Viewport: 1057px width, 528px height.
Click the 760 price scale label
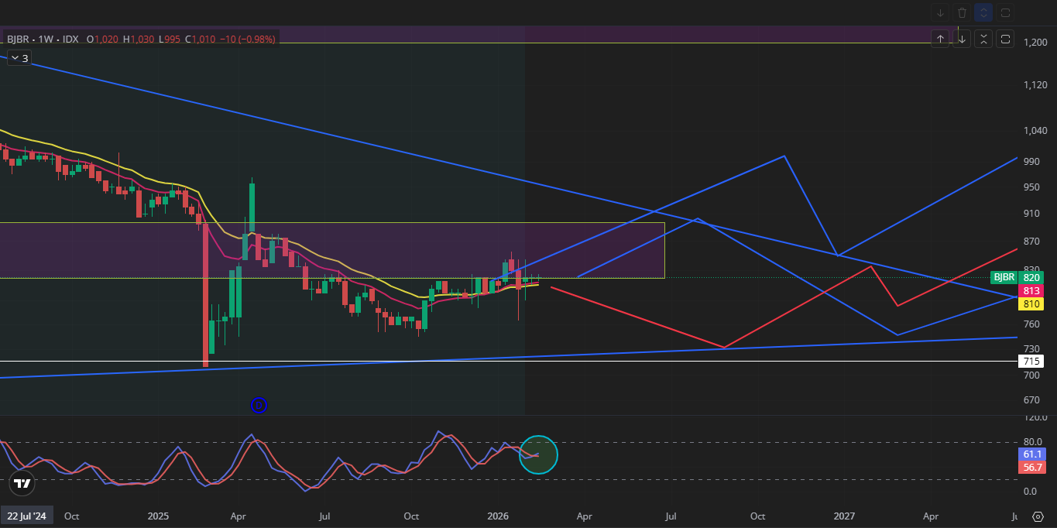pos(1031,324)
